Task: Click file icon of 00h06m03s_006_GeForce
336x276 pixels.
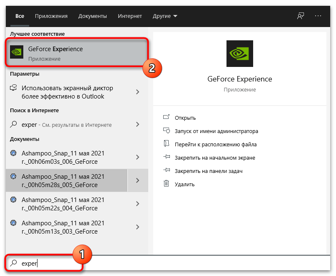Action: [x=13, y=153]
